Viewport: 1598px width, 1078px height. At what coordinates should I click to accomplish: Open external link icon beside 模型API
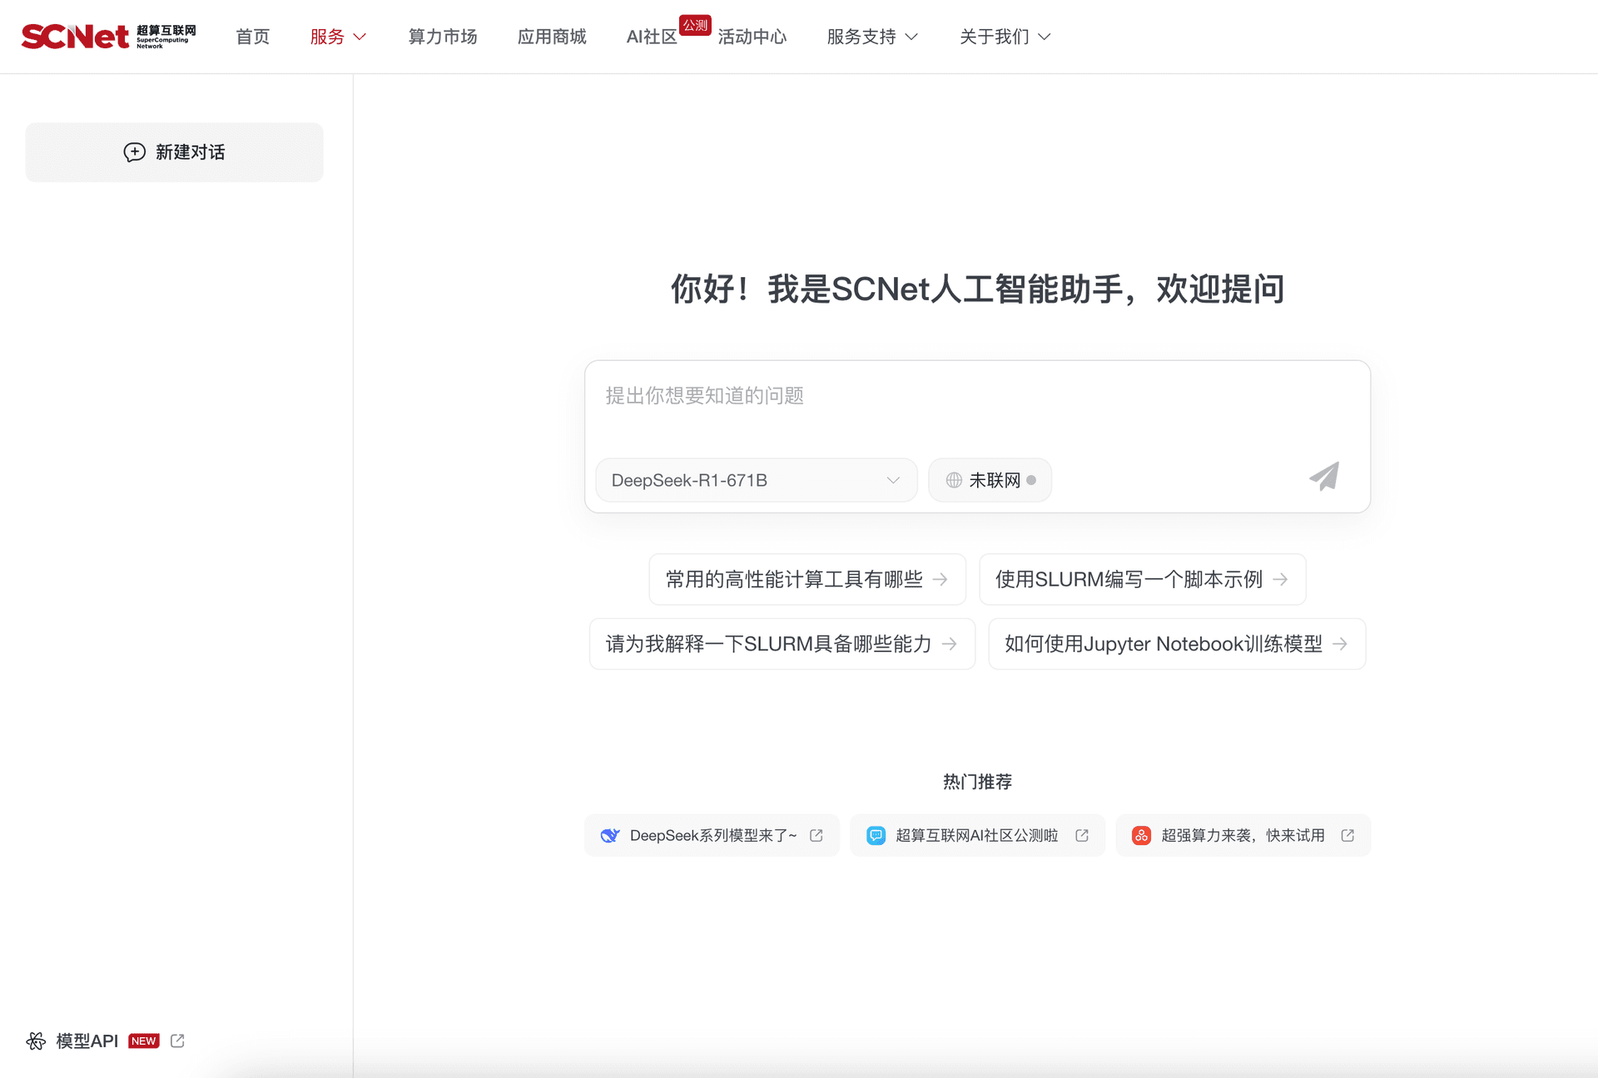click(x=177, y=1041)
